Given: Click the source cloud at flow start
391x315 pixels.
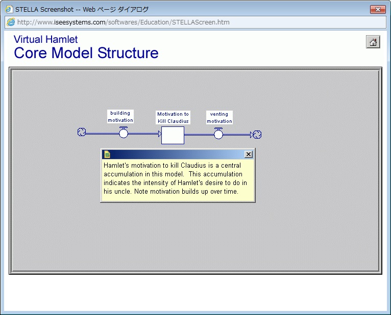Looking at the screenshot, I should coord(82,132).
